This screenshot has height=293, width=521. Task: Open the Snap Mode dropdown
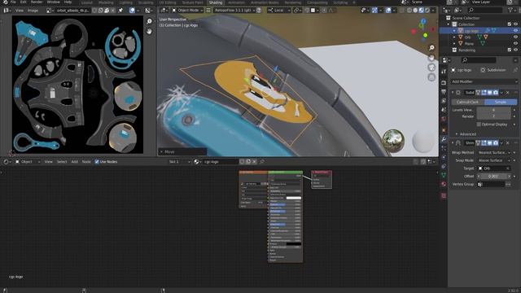494,160
